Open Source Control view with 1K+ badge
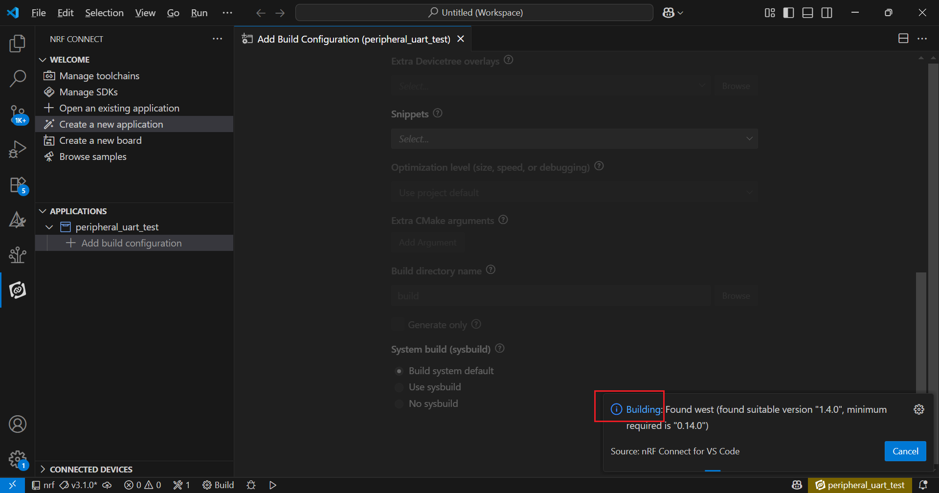This screenshot has width=939, height=493. point(18,114)
